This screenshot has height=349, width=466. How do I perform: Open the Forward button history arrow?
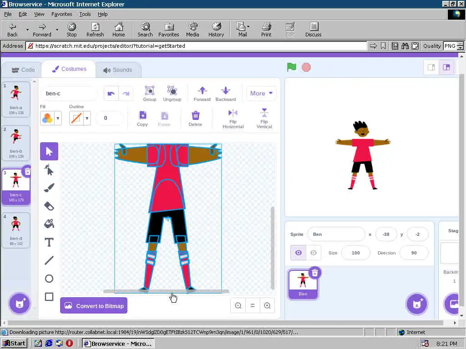[x=57, y=30]
